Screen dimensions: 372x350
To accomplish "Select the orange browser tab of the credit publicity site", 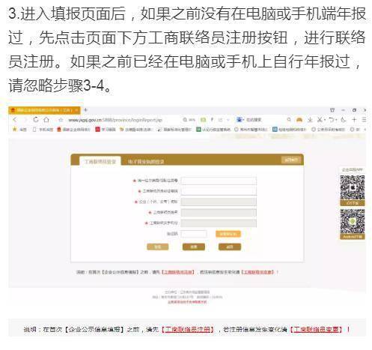I will [44, 110].
